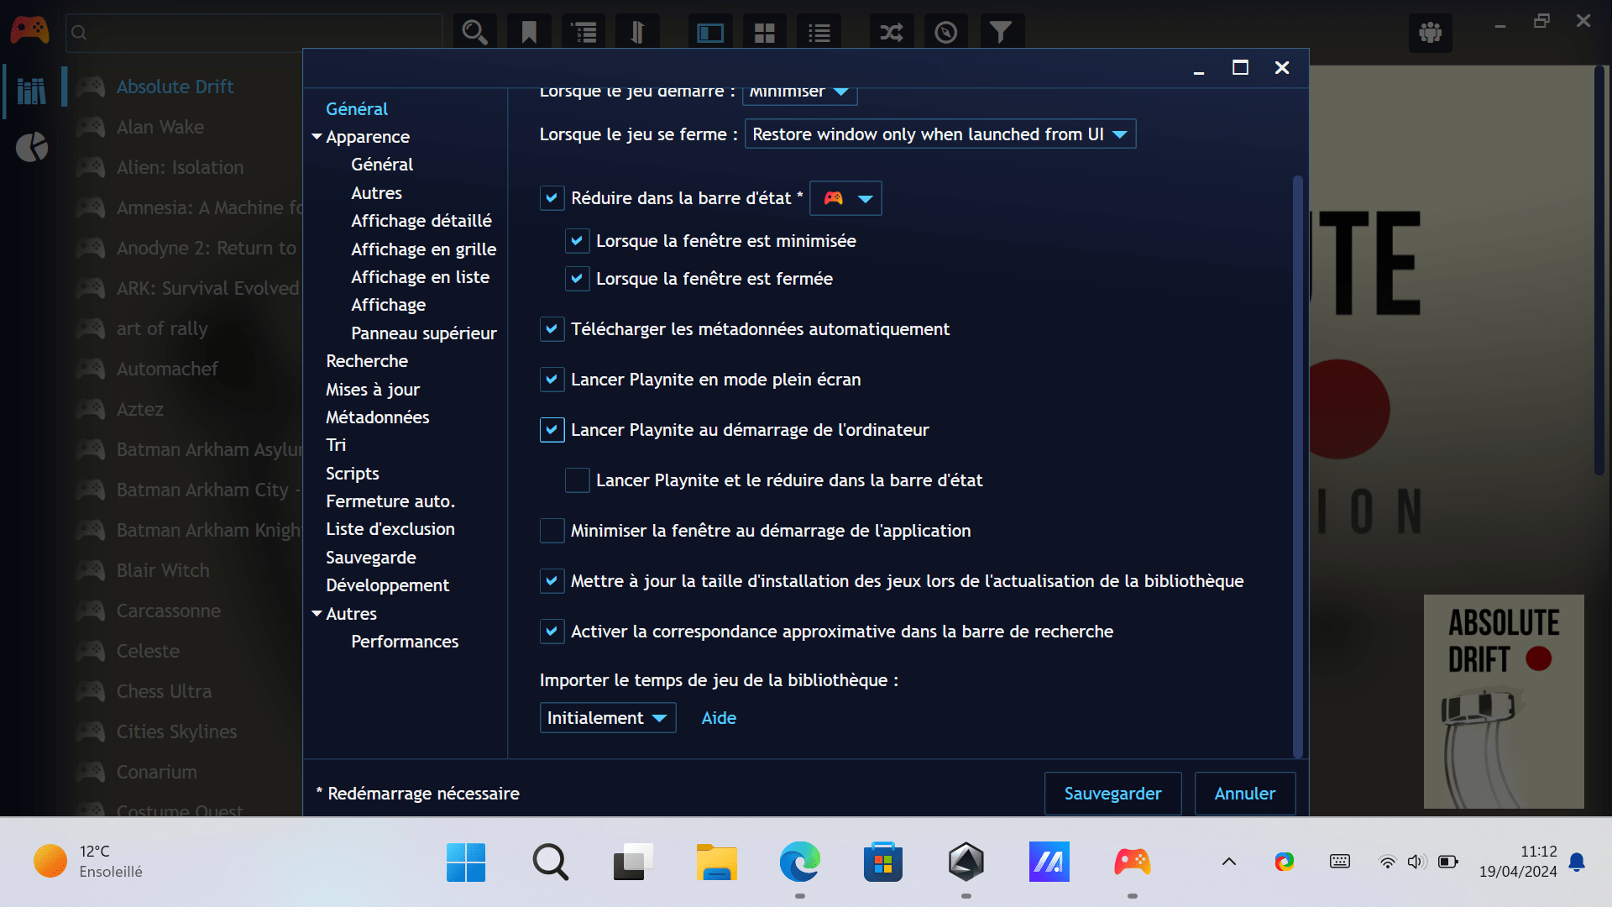
Task: Open the hexagon app on taskbar
Action: (x=966, y=862)
